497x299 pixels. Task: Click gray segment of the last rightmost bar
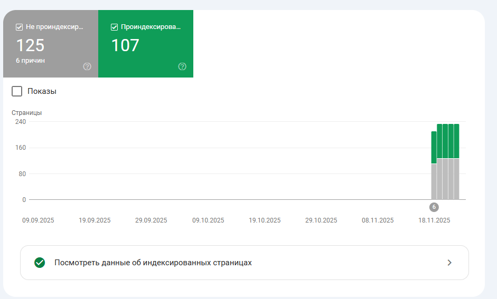coord(457,179)
